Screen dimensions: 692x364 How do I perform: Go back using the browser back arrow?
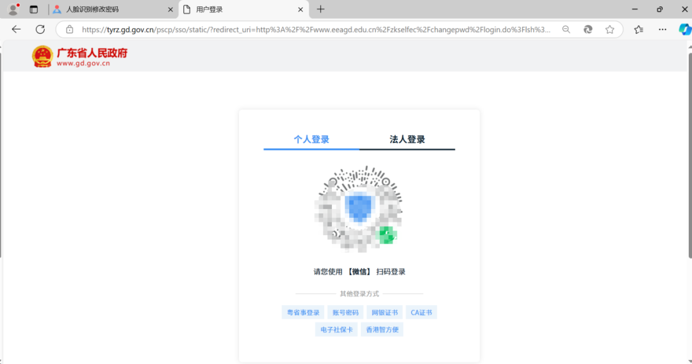16,29
